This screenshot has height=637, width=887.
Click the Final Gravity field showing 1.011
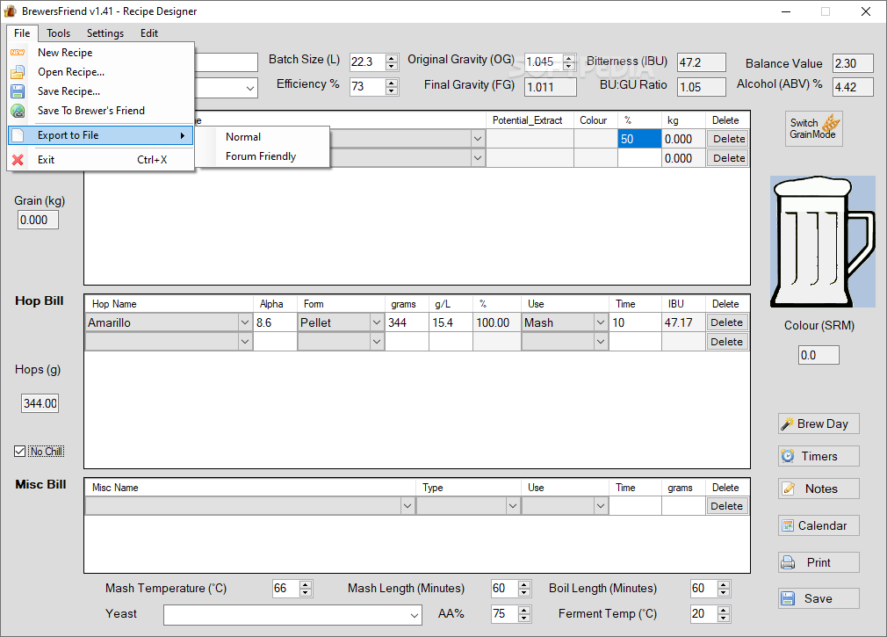pyautogui.click(x=551, y=87)
